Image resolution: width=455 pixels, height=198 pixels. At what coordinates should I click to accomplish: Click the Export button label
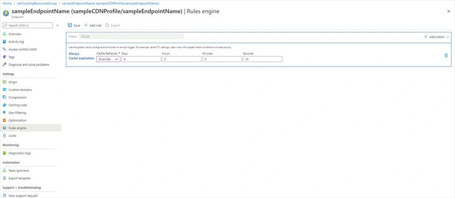point(115,26)
